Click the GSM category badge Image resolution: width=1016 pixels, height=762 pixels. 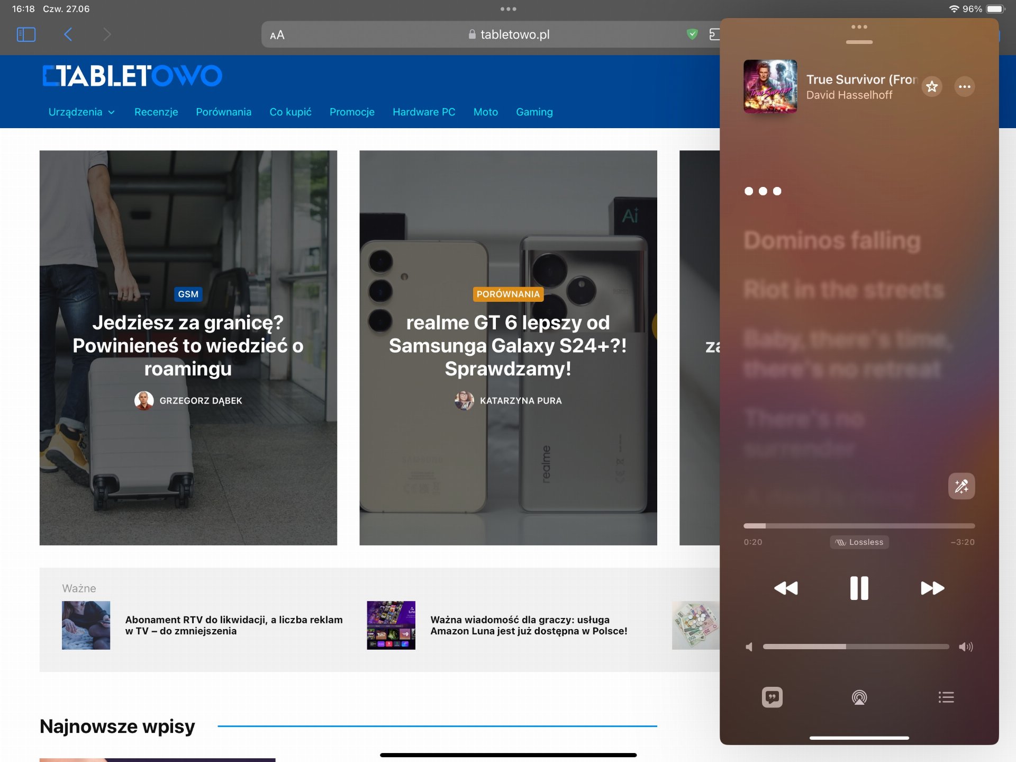point(188,294)
